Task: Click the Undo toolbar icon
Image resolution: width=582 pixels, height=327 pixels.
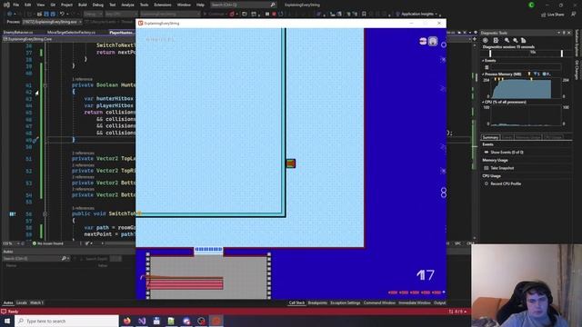Action: point(63,14)
